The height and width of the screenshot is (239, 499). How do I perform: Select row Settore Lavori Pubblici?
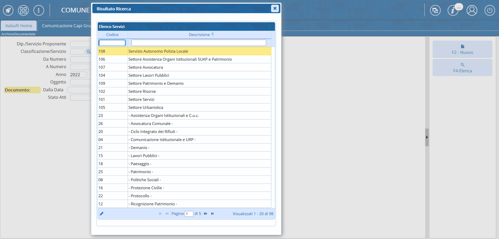click(149, 75)
